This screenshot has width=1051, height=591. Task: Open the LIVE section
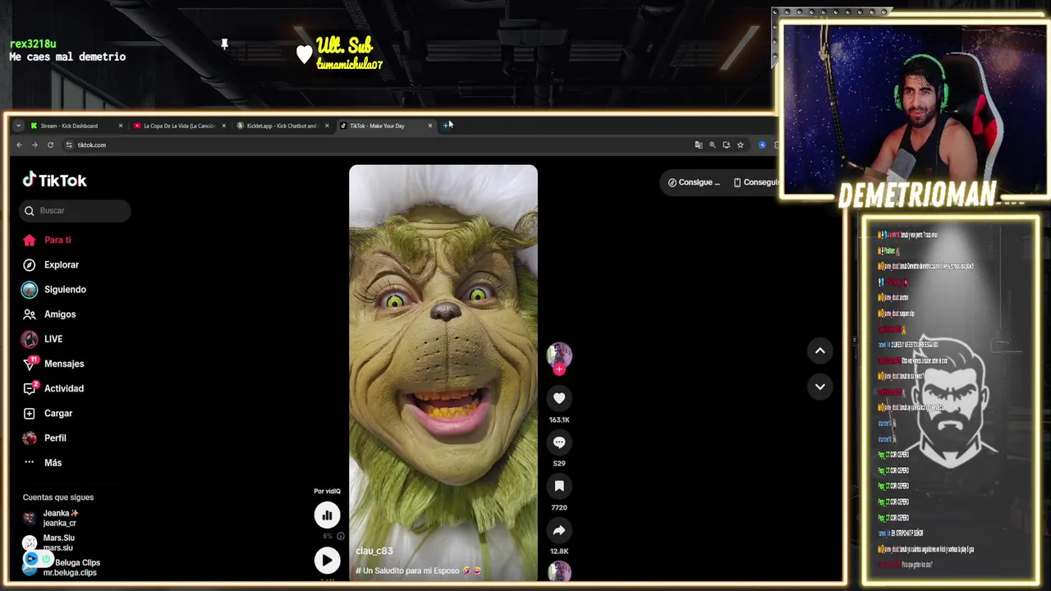pos(43,339)
